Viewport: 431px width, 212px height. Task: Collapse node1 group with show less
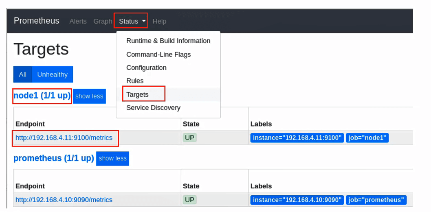[89, 96]
